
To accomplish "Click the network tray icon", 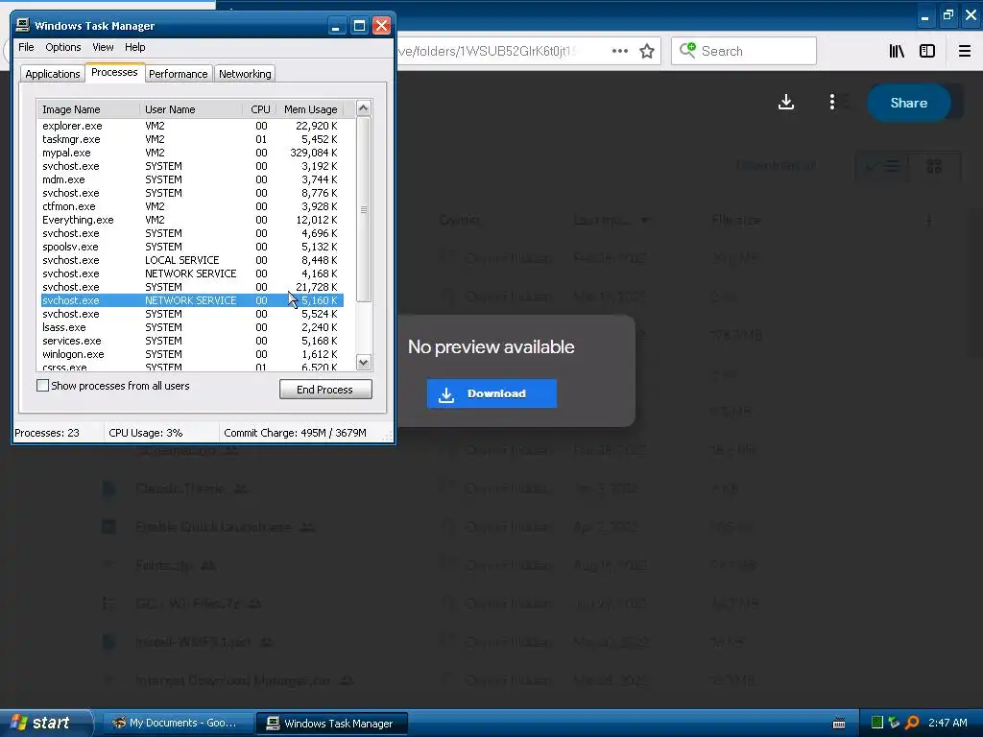I will tap(895, 723).
